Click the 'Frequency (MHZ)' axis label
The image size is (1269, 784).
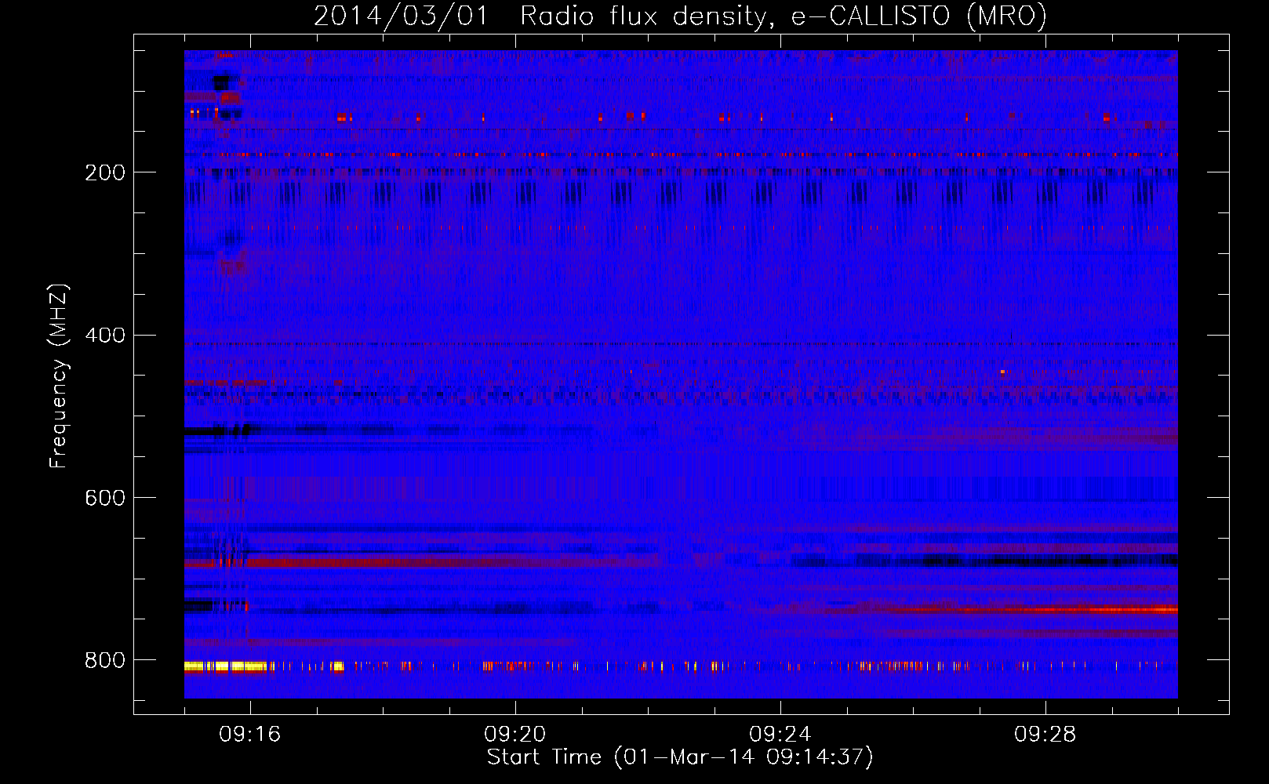[59, 376]
